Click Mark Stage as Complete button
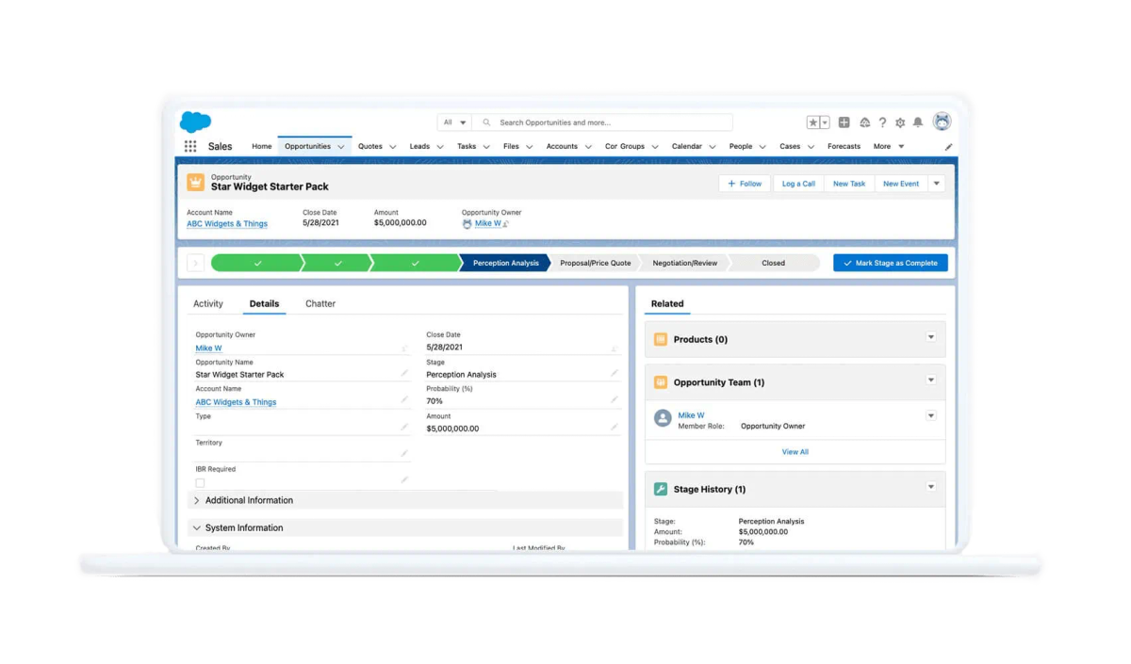The width and height of the screenshot is (1131, 664). [891, 263]
